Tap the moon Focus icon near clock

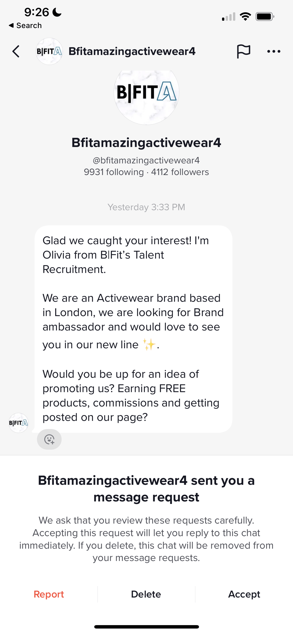tap(57, 12)
